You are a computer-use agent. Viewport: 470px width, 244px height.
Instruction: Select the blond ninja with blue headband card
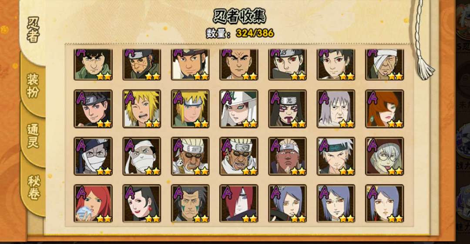tap(190, 109)
